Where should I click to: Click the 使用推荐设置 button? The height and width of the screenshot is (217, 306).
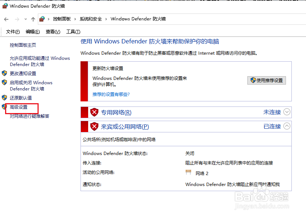267,80
